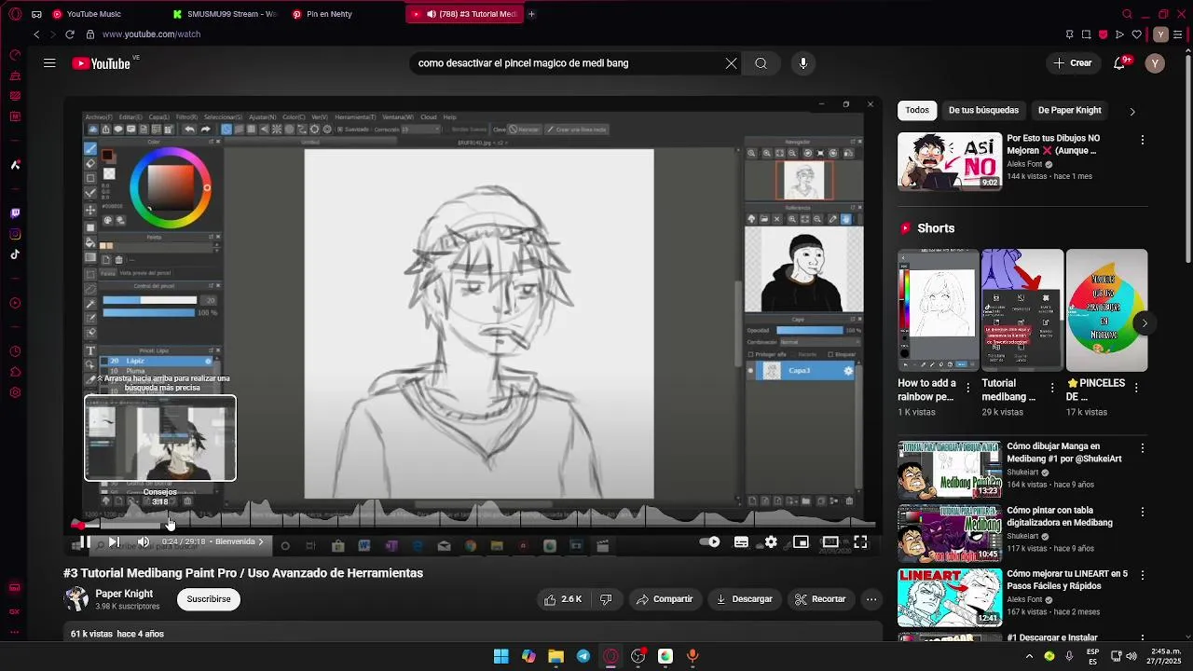Toggle subtitles in the video player
Screen dimensions: 1193x671
point(741,541)
